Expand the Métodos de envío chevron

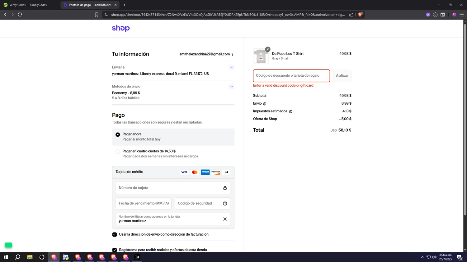(x=231, y=87)
